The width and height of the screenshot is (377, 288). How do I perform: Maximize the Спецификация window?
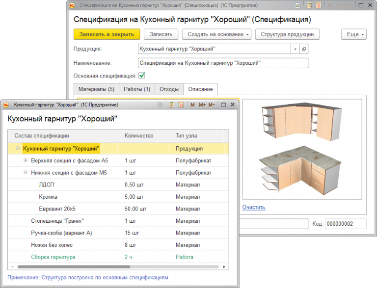[361, 5]
